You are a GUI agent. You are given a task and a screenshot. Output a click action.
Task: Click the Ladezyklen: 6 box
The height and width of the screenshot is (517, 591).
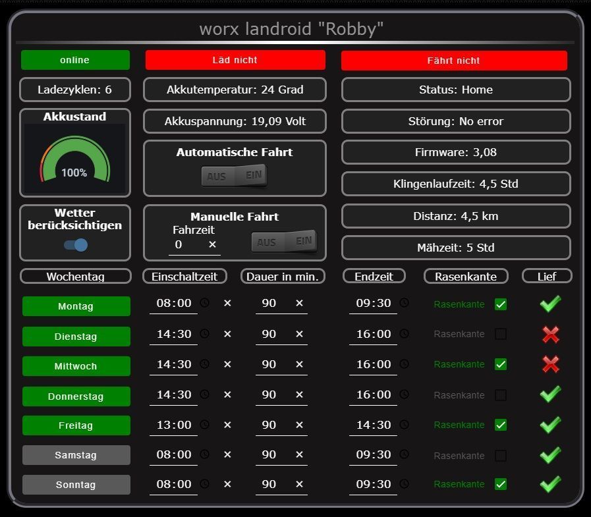pyautogui.click(x=75, y=90)
